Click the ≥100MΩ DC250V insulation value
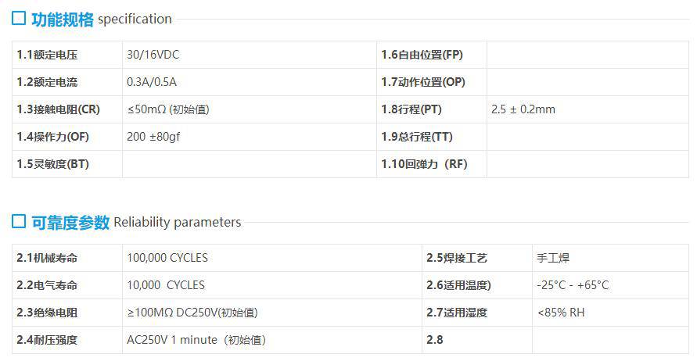Image resolution: width=697 pixels, height=361 pixels. (192, 313)
